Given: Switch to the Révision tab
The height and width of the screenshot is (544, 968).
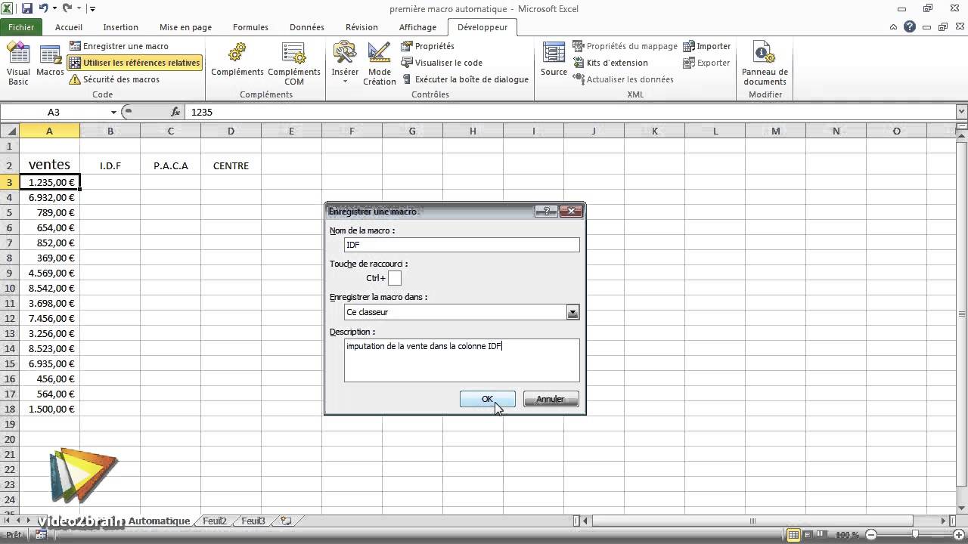Looking at the screenshot, I should (361, 27).
